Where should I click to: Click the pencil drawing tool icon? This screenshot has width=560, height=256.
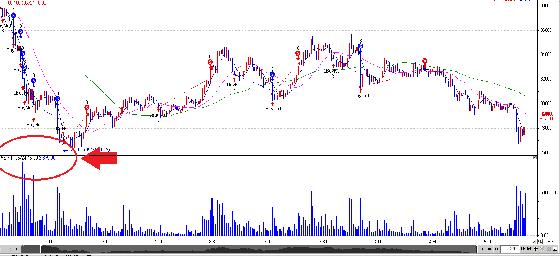point(533,242)
